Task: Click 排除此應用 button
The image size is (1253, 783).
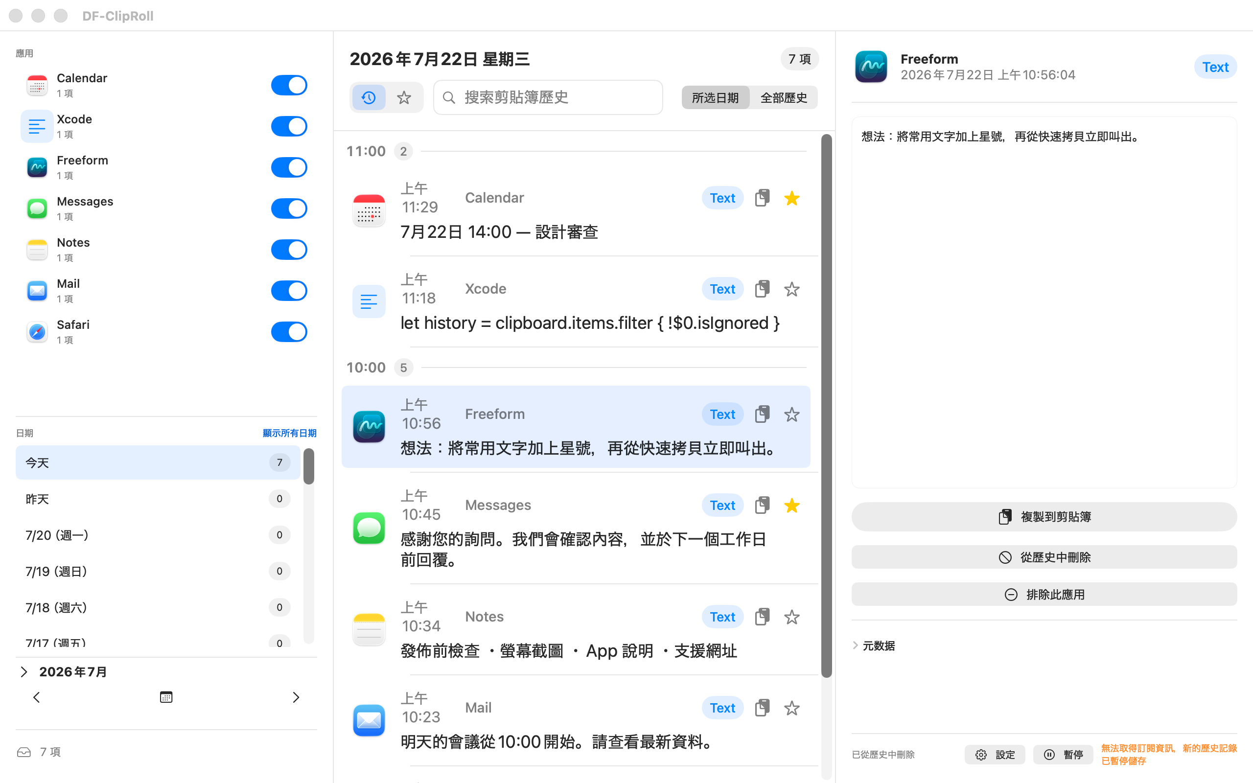Action: [x=1044, y=595]
